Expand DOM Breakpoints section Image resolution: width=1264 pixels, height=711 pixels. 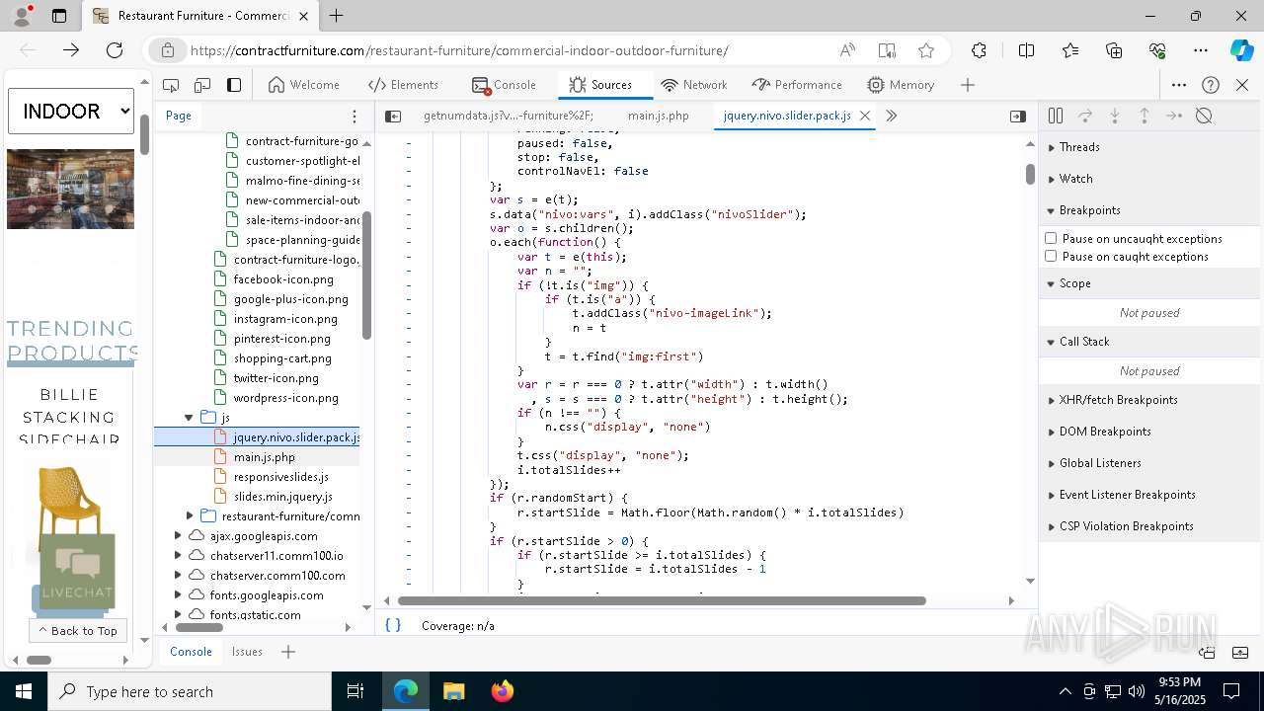1150,432
